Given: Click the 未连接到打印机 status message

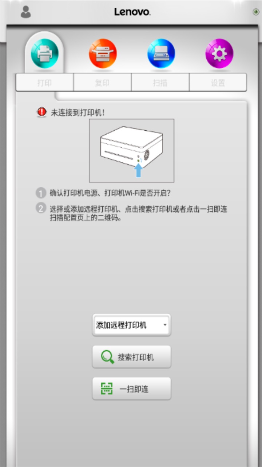Looking at the screenshot, I should tap(78, 112).
